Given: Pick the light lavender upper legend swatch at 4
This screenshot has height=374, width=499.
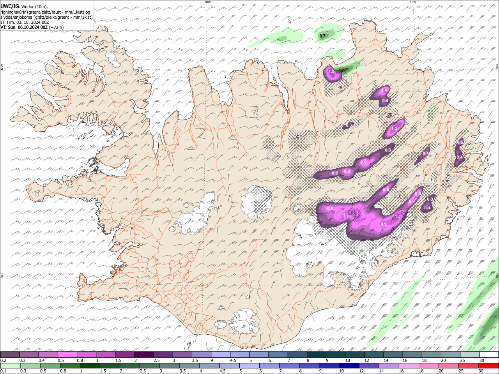Looking at the screenshot, I should [220, 355].
